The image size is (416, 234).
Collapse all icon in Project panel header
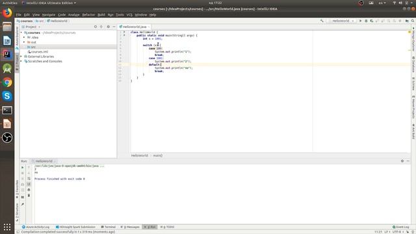click(x=101, y=27)
